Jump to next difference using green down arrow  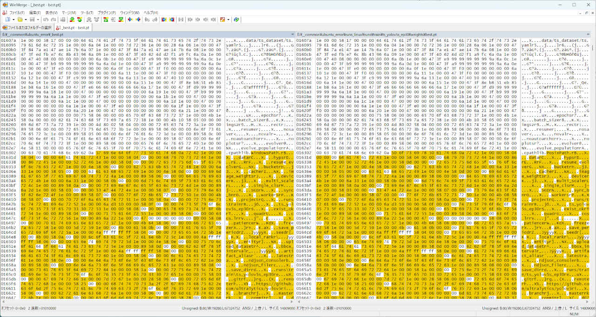(72, 20)
